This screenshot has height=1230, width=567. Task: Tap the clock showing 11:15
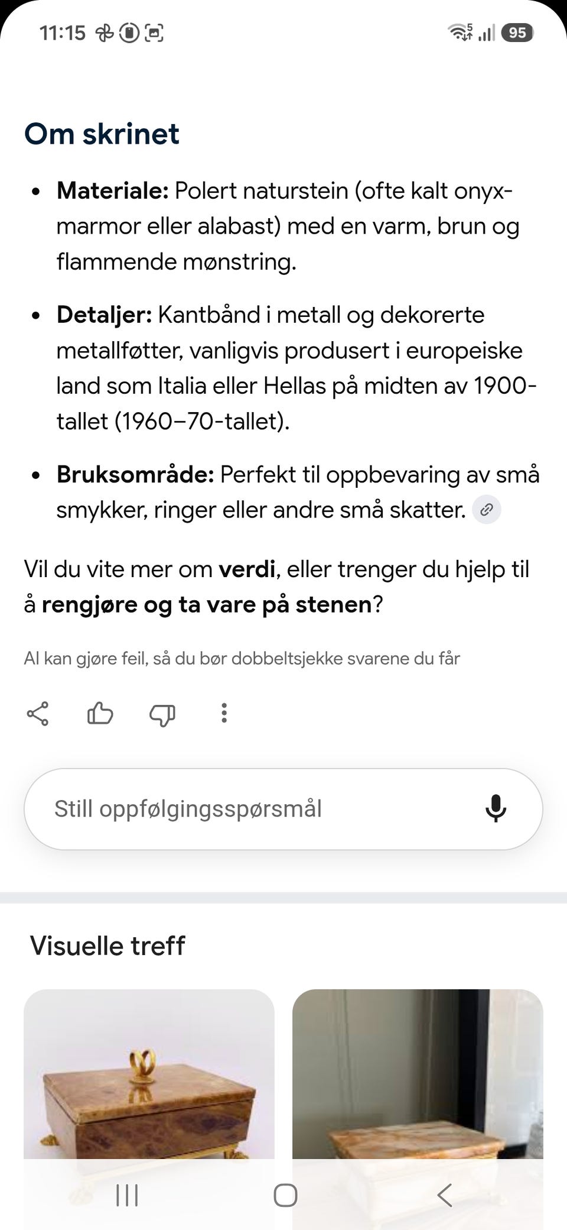pos(63,33)
